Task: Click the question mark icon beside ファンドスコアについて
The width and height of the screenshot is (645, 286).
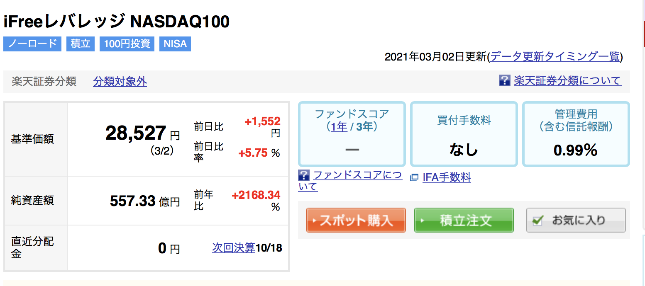Action: click(304, 175)
